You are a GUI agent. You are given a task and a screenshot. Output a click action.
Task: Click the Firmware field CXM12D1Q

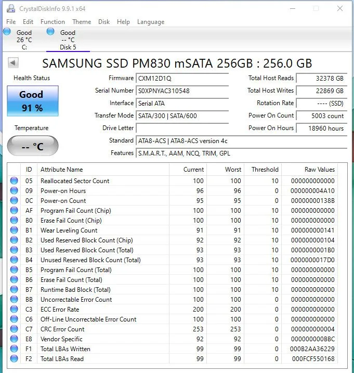(x=182, y=78)
